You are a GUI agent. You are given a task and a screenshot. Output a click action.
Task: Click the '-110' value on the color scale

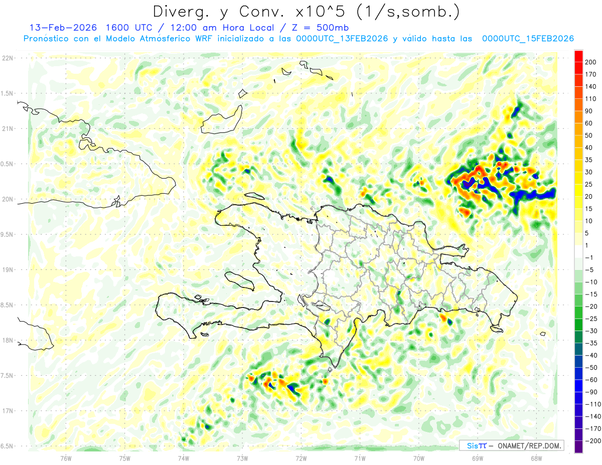(x=593, y=404)
